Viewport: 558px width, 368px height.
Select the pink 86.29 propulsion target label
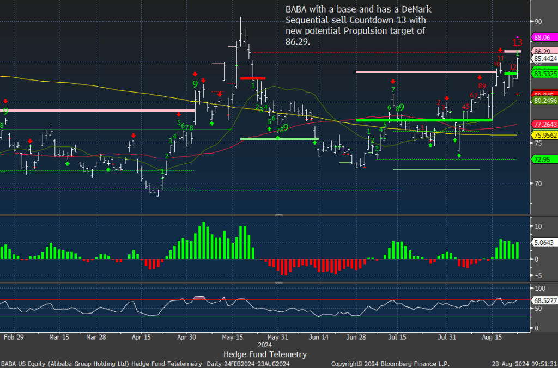[x=544, y=52]
